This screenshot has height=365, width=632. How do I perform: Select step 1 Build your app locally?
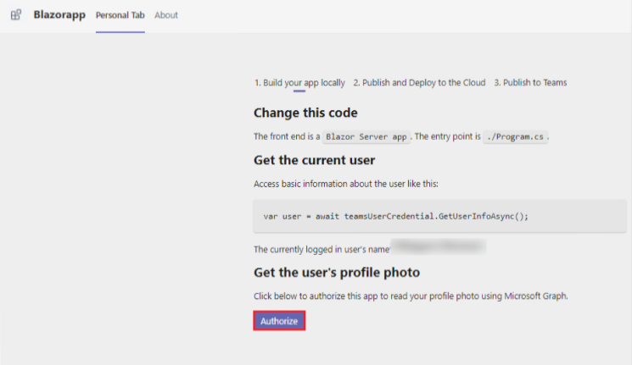299,82
